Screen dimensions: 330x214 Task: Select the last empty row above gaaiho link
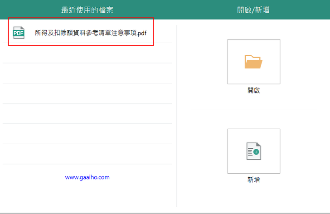point(87,154)
